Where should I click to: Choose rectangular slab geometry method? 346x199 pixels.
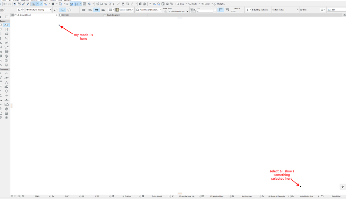(63, 10)
